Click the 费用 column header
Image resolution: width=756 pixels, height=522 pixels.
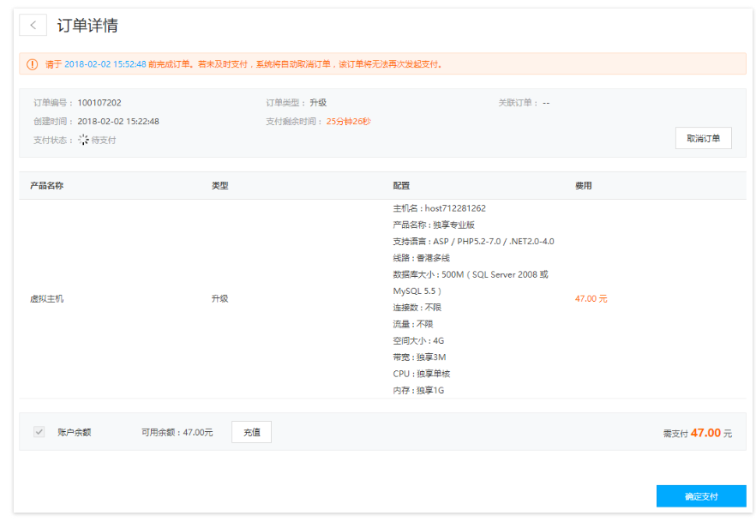[583, 186]
